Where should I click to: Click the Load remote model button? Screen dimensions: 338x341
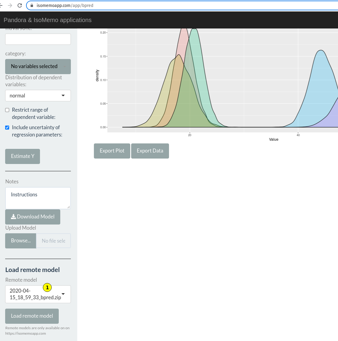(x=32, y=316)
